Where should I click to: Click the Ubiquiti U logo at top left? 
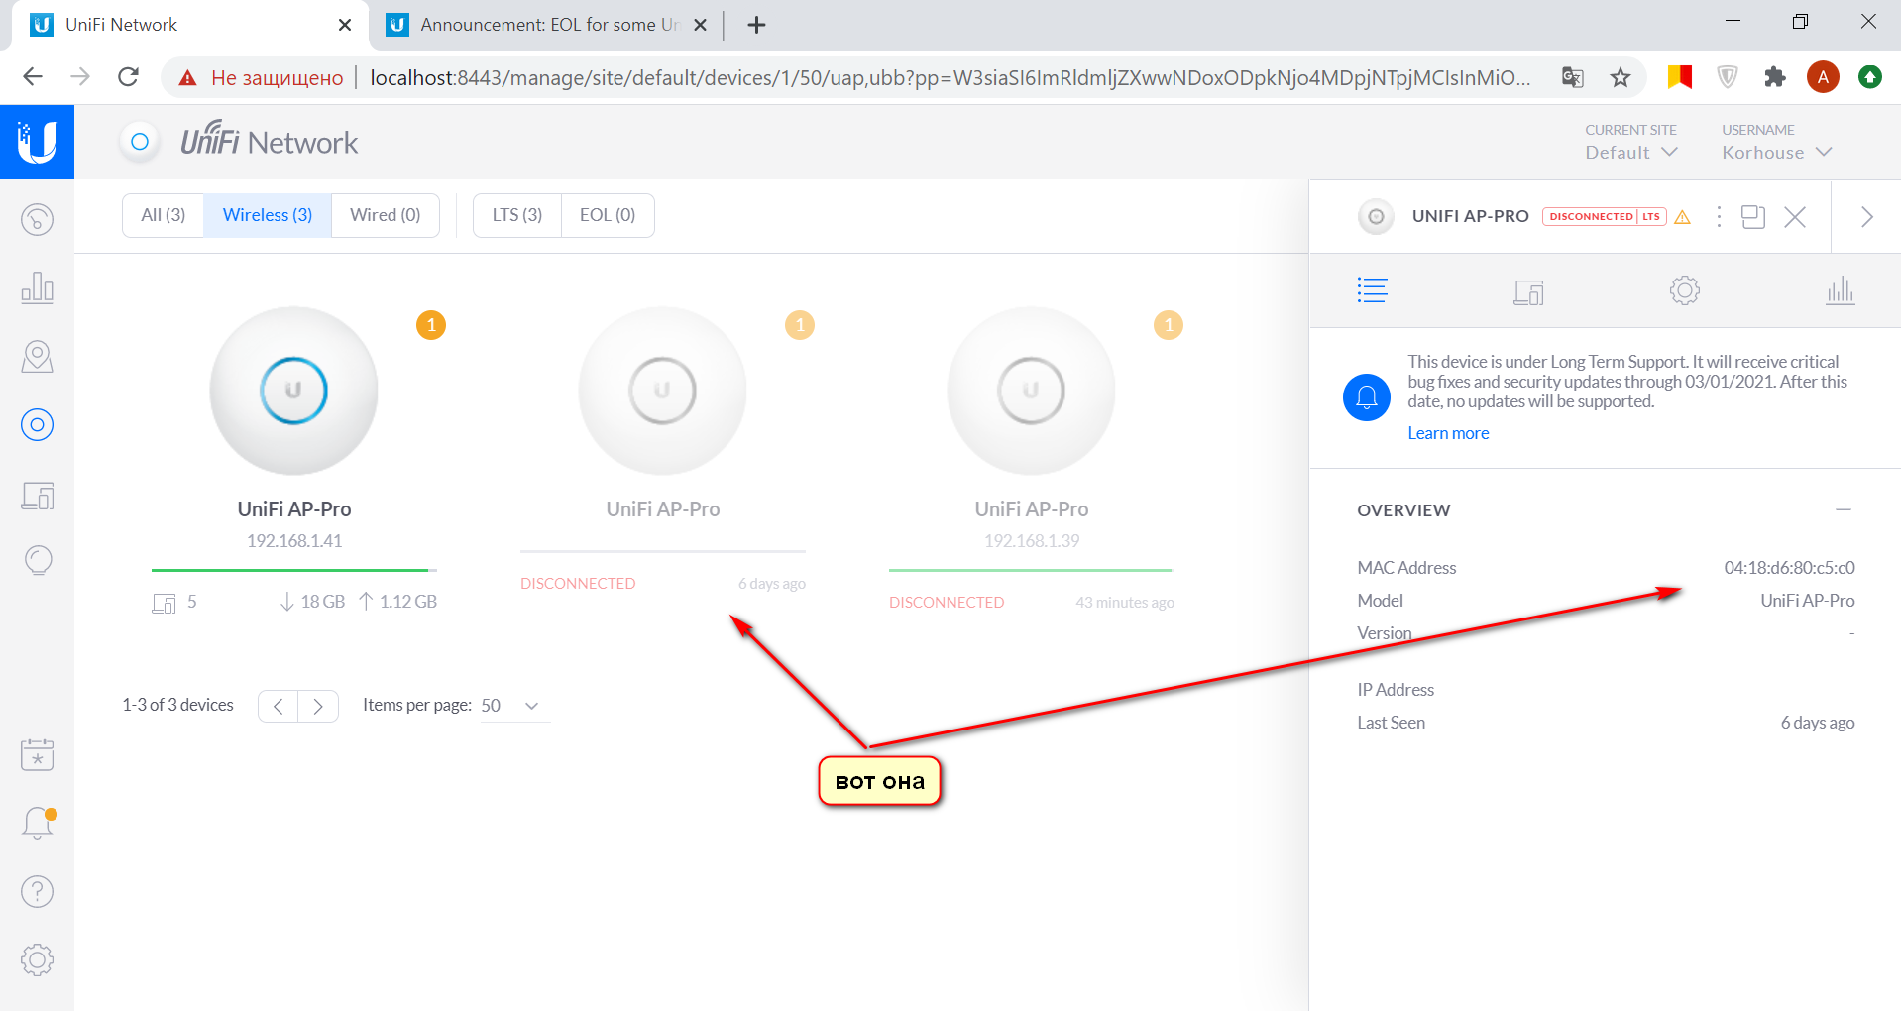37,142
